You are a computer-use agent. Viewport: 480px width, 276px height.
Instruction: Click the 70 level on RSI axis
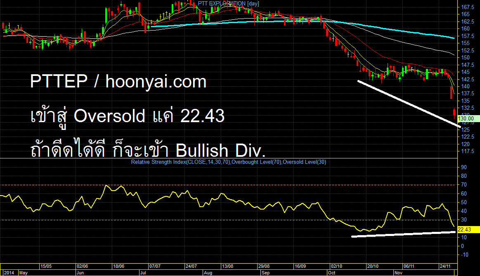464,184
